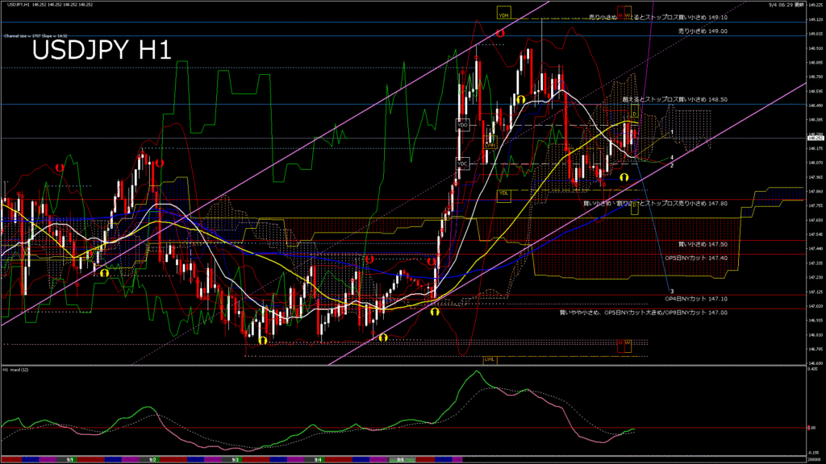The height and width of the screenshot is (464, 826).
Task: Click the D box beside 148.50 label
Action: (635, 114)
